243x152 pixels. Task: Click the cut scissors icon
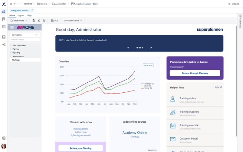coord(39,21)
